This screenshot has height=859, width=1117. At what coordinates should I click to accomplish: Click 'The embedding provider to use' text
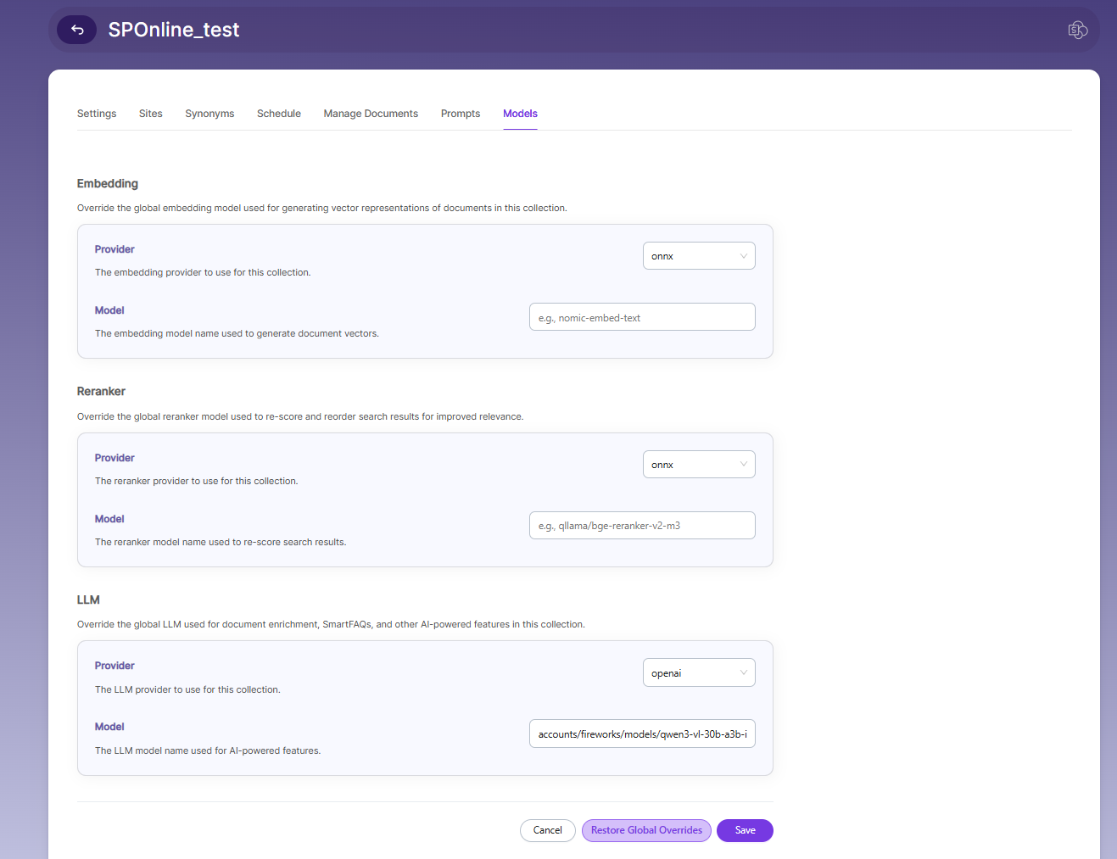tap(203, 273)
